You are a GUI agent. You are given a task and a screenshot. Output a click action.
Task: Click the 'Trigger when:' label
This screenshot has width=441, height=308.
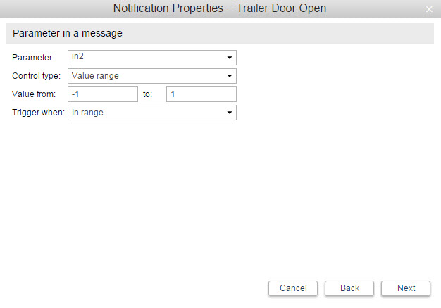[38, 113]
